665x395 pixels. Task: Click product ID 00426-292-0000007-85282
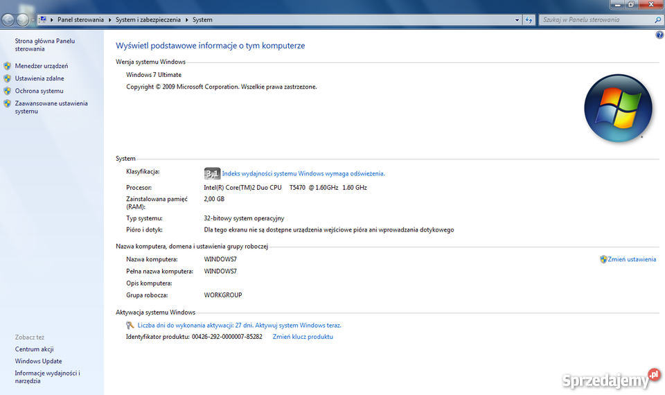click(227, 337)
